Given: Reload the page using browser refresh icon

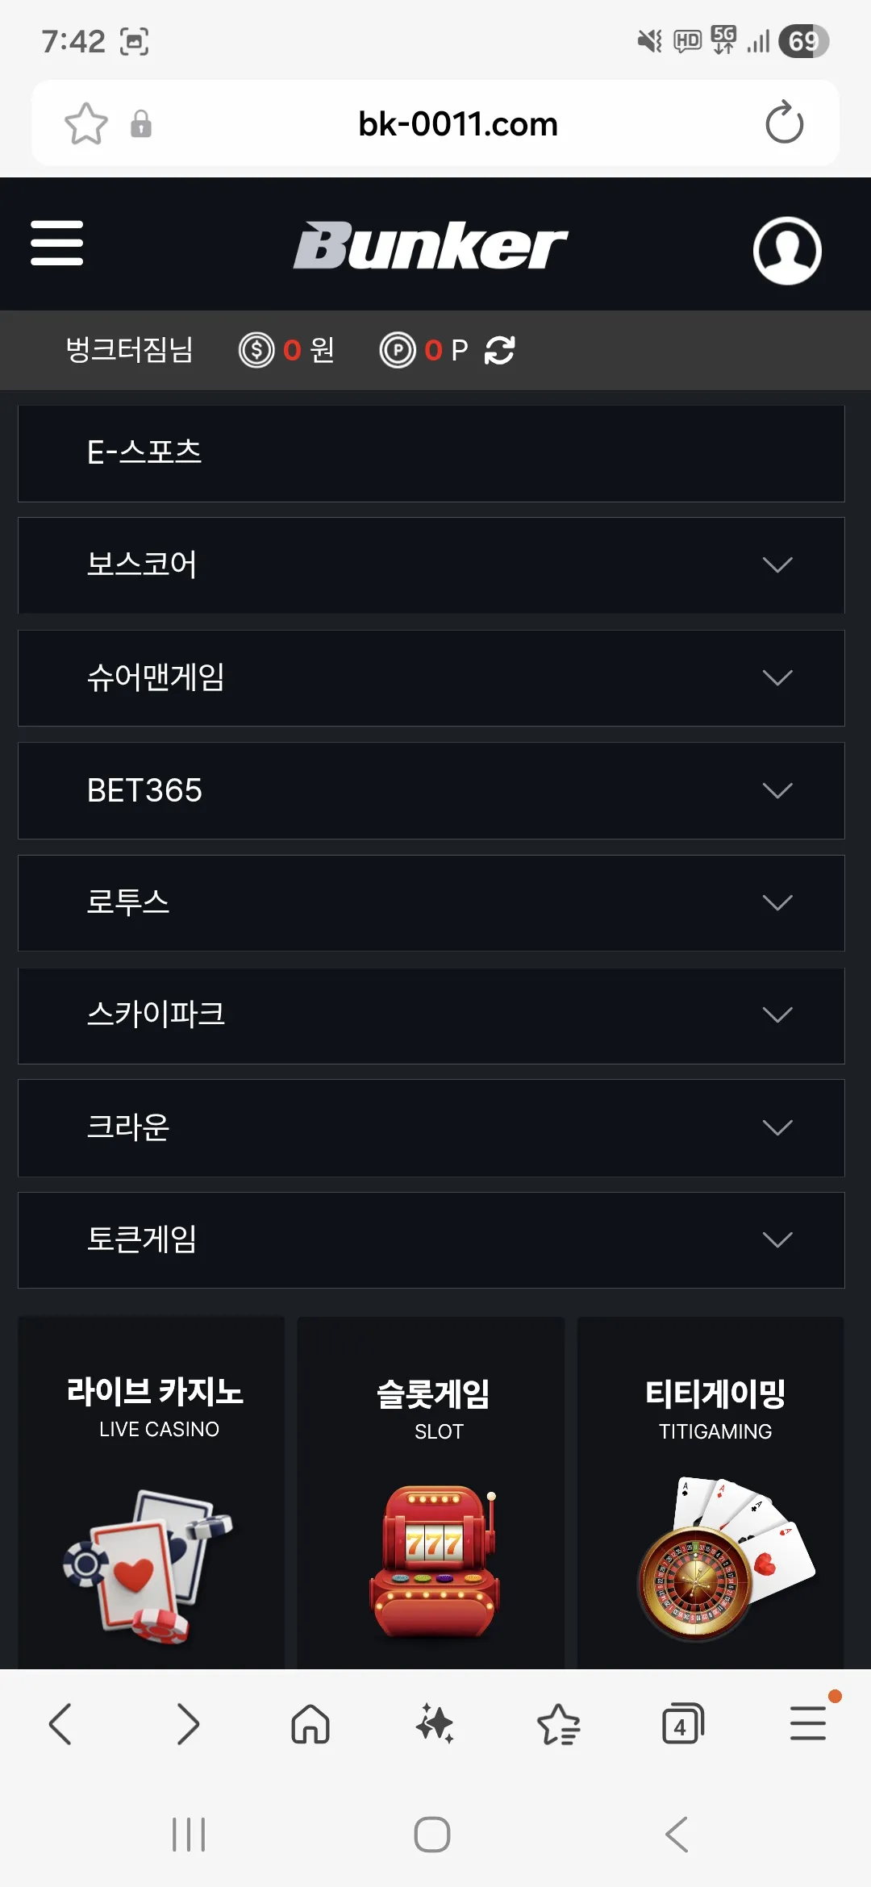Looking at the screenshot, I should pyautogui.click(x=784, y=123).
